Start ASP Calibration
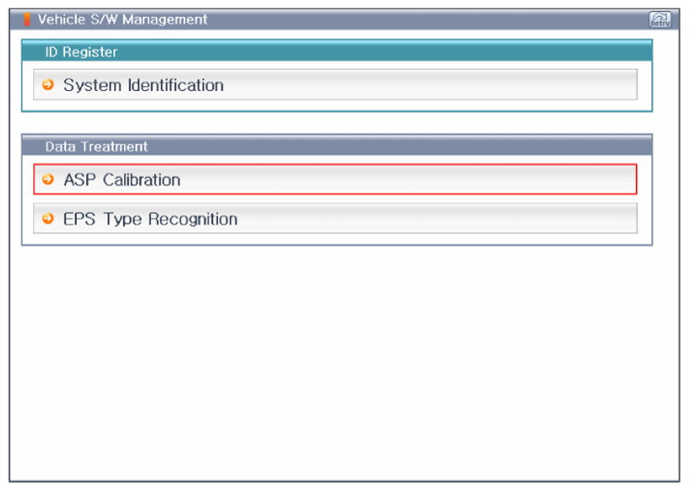 [335, 179]
